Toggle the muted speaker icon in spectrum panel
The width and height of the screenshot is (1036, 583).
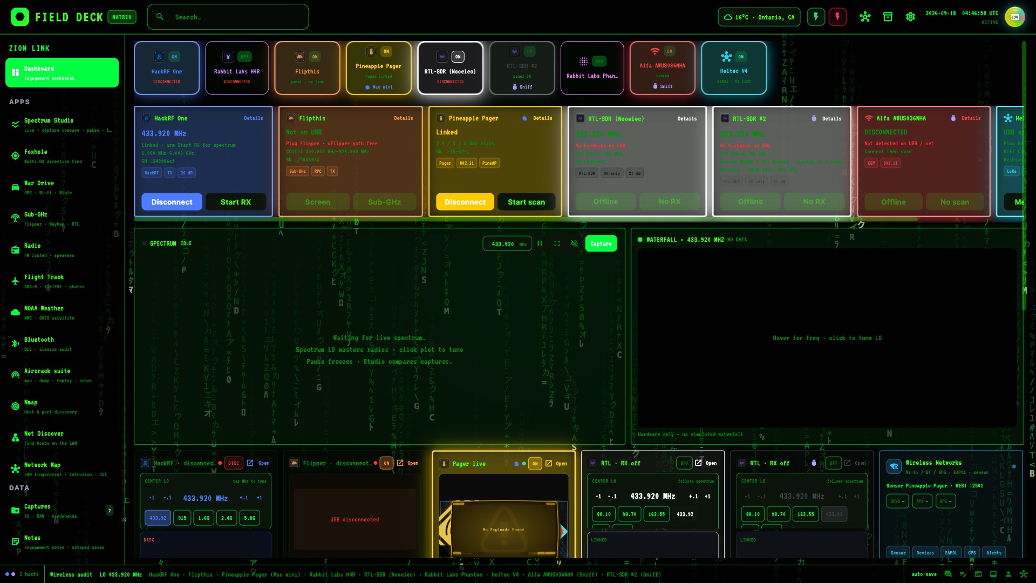click(574, 243)
